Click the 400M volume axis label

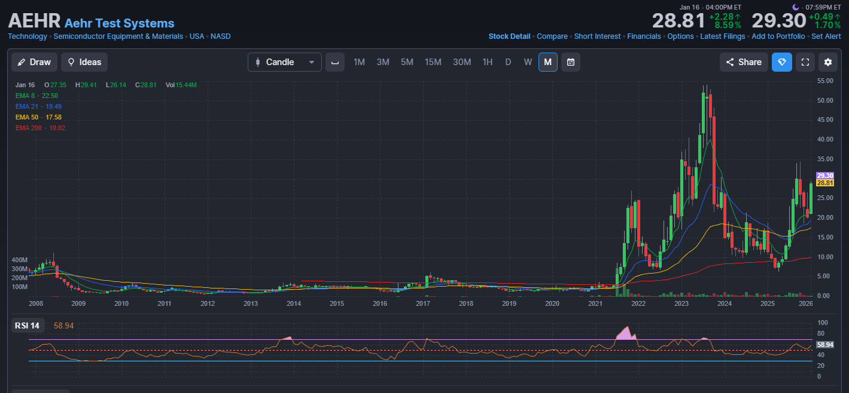pyautogui.click(x=20, y=260)
